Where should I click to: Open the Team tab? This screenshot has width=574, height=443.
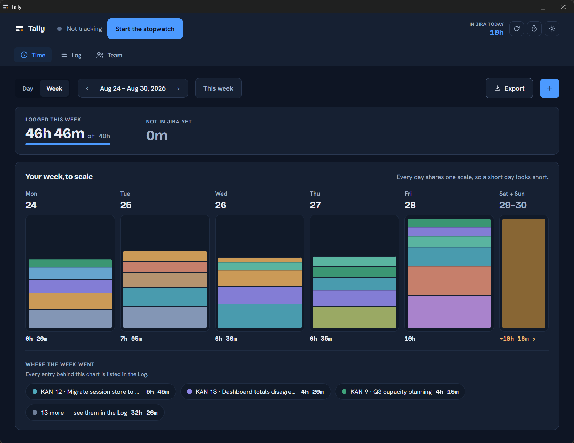pos(109,55)
